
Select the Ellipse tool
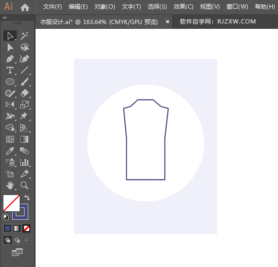pos(10,82)
